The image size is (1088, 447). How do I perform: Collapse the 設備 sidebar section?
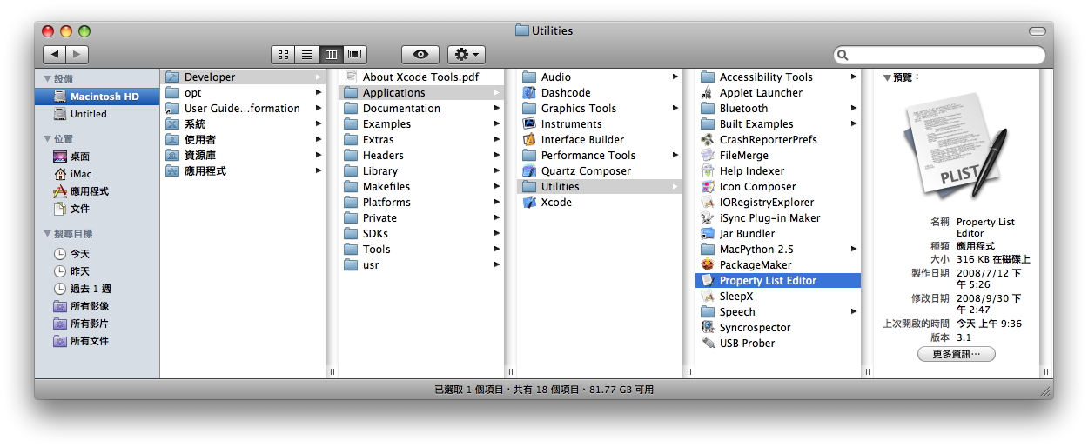coord(47,79)
